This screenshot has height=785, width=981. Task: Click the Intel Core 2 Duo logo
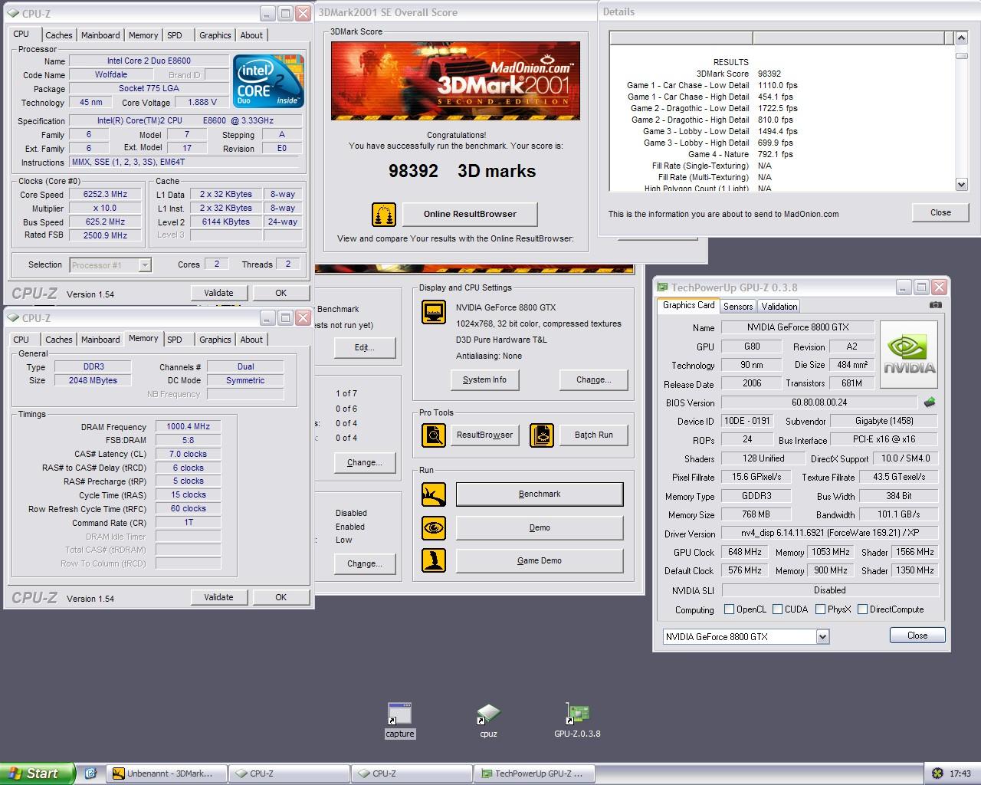click(x=268, y=80)
